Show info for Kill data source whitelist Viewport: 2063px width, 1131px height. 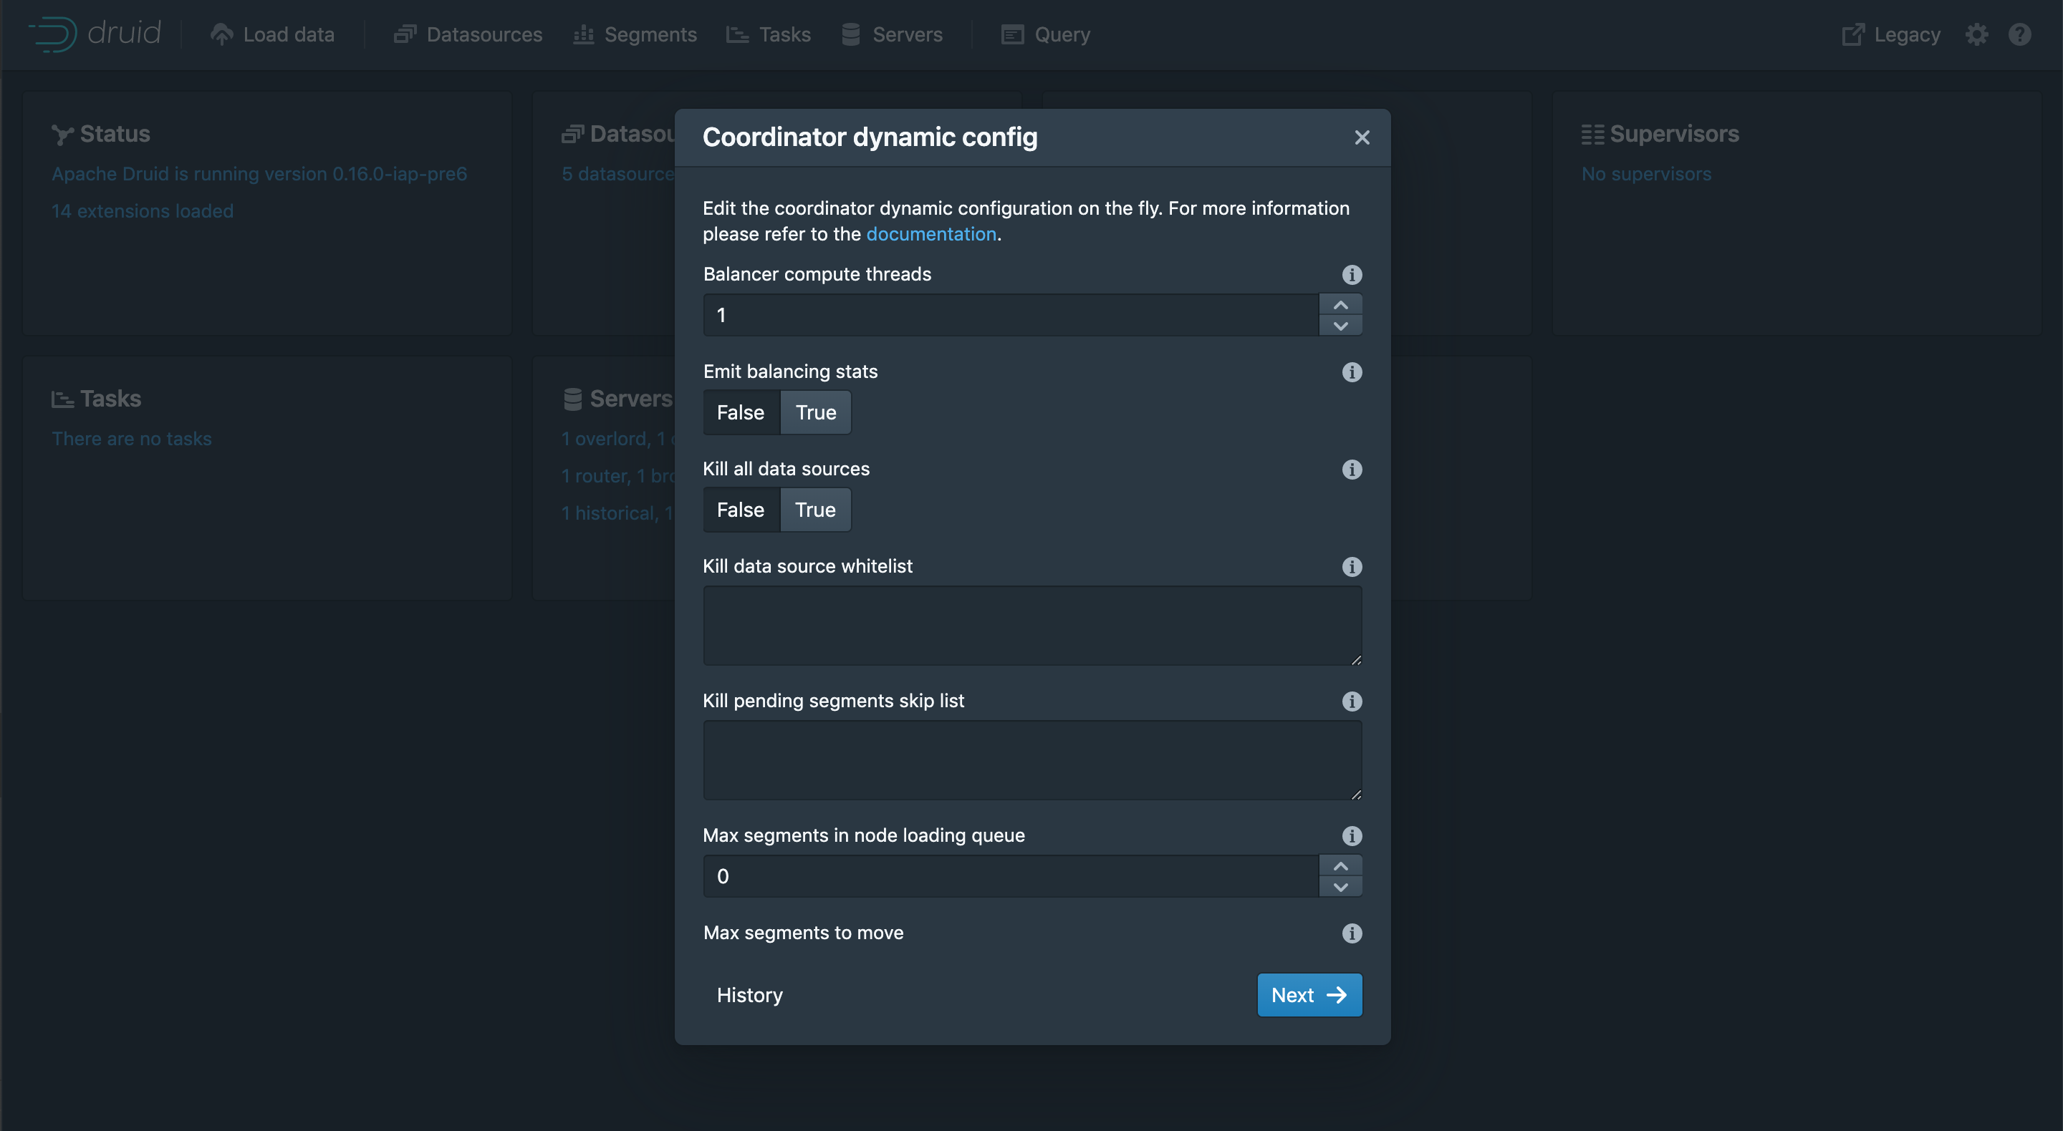point(1352,567)
